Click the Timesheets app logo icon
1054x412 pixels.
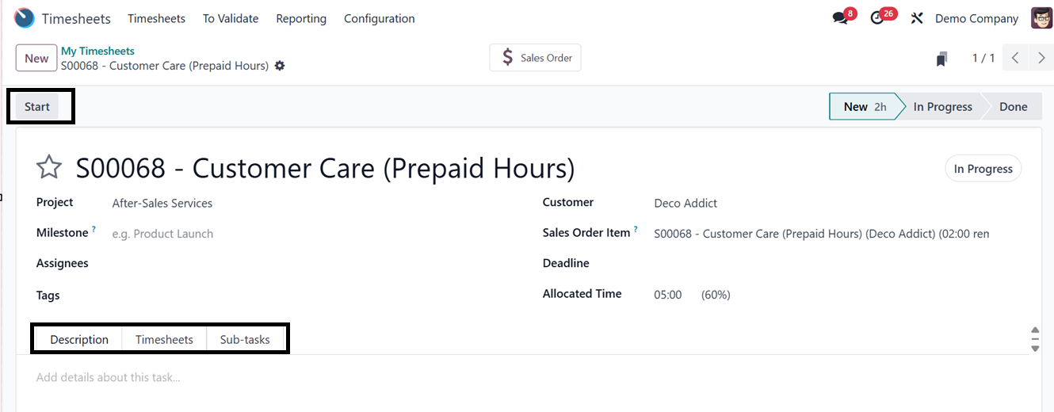coord(25,17)
